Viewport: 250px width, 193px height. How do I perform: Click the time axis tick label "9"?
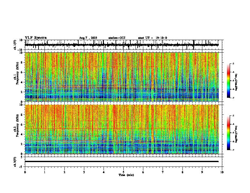[202, 172]
